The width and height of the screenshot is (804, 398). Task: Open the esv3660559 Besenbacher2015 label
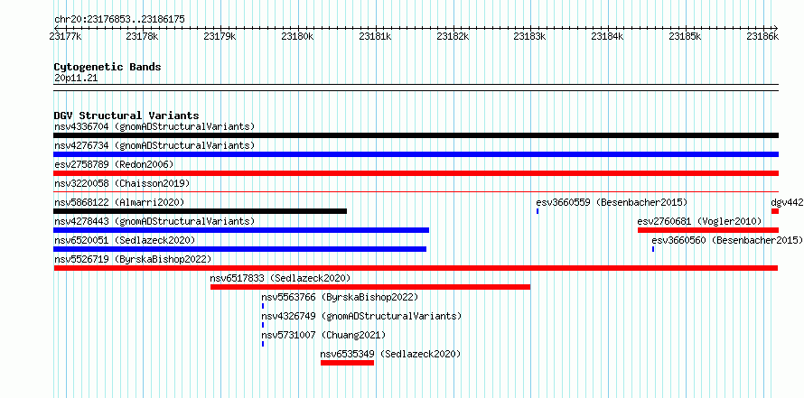pos(612,202)
